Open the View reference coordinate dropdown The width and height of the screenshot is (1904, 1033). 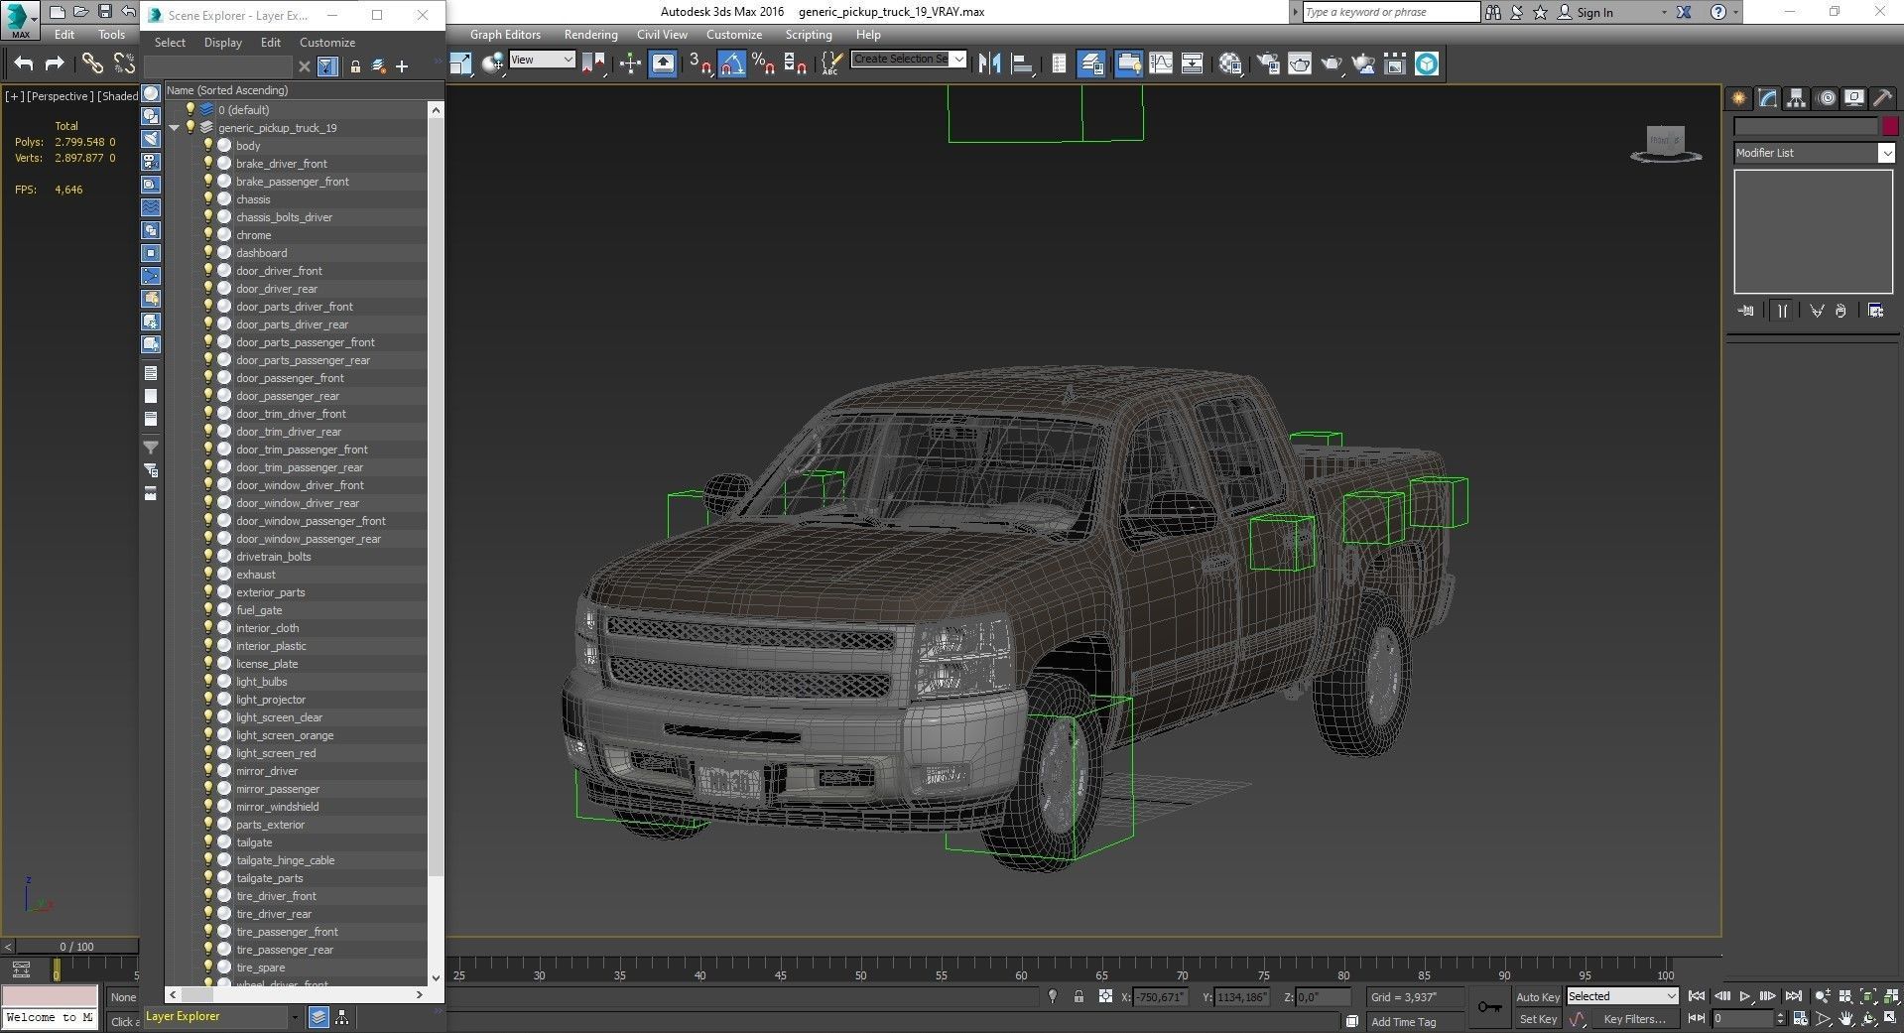(x=542, y=60)
